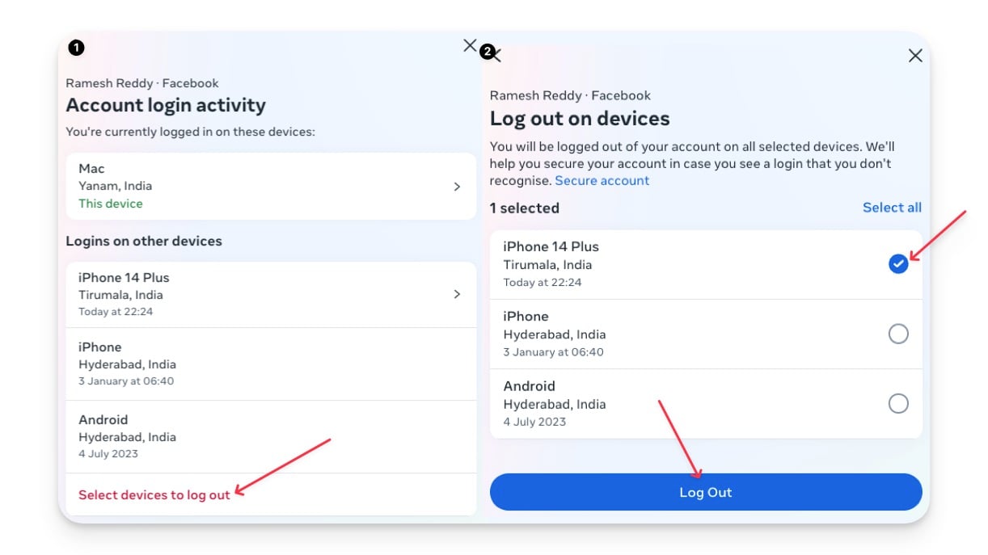Image resolution: width=988 pixels, height=555 pixels.
Task: Select the Android device for logout
Action: [897, 403]
